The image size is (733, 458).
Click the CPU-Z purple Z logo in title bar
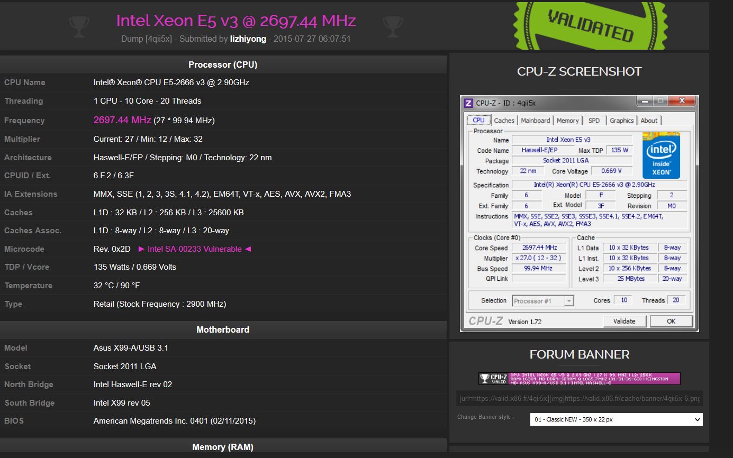pyautogui.click(x=468, y=103)
